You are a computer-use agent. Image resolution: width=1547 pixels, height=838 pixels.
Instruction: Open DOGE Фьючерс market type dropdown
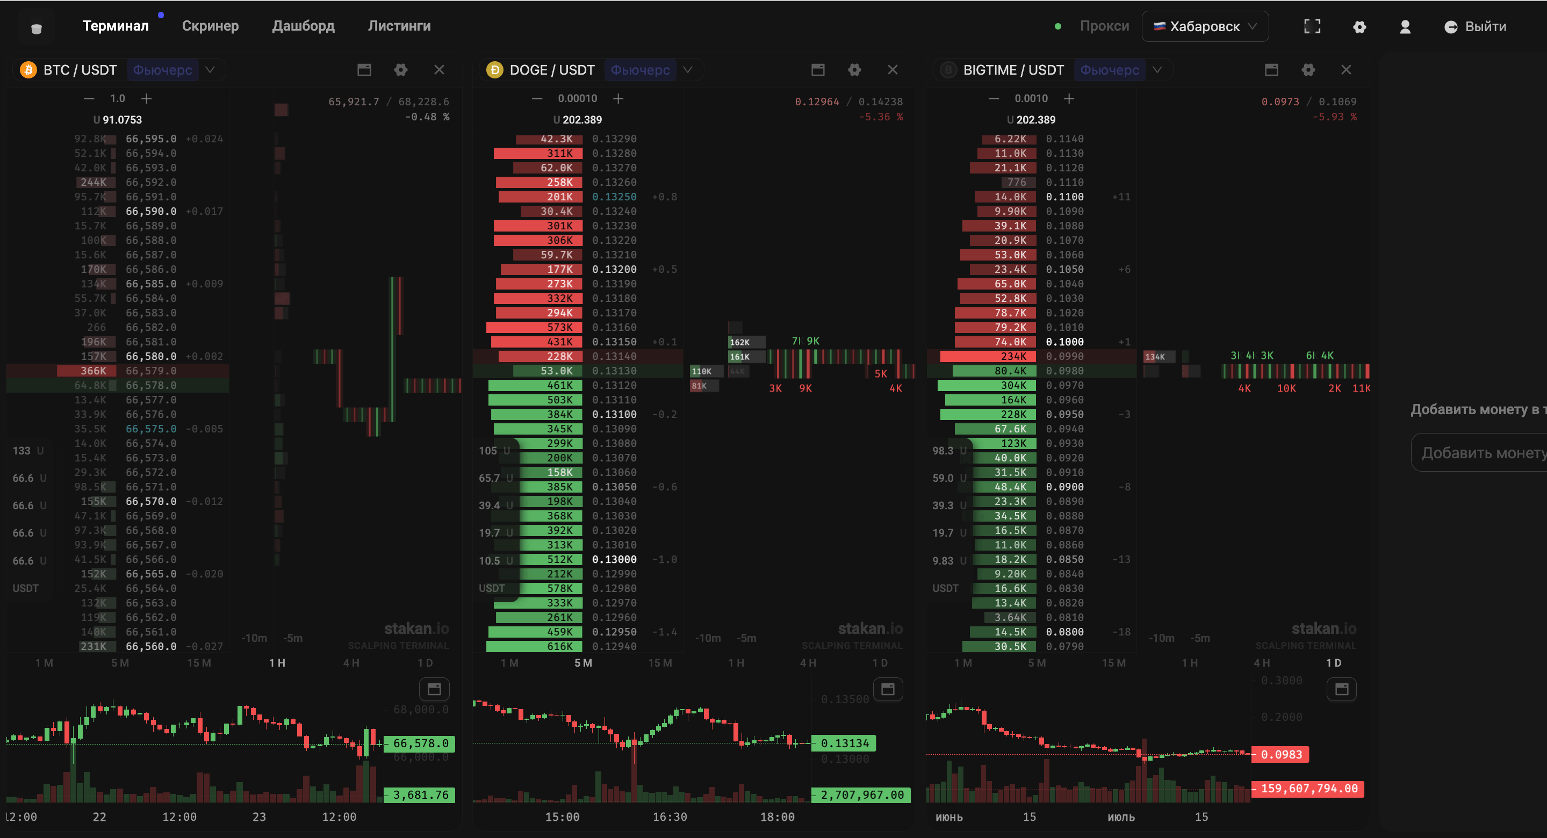(x=651, y=70)
